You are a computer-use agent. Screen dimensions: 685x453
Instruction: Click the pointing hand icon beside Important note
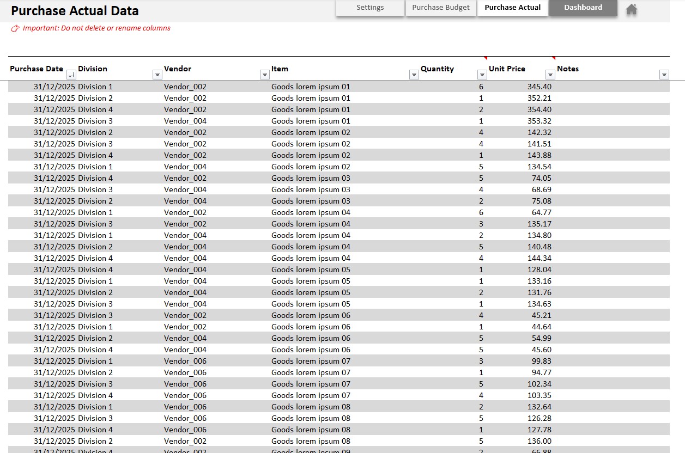15,28
